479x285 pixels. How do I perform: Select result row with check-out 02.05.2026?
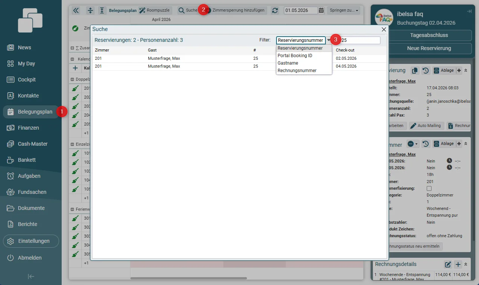[239, 58]
